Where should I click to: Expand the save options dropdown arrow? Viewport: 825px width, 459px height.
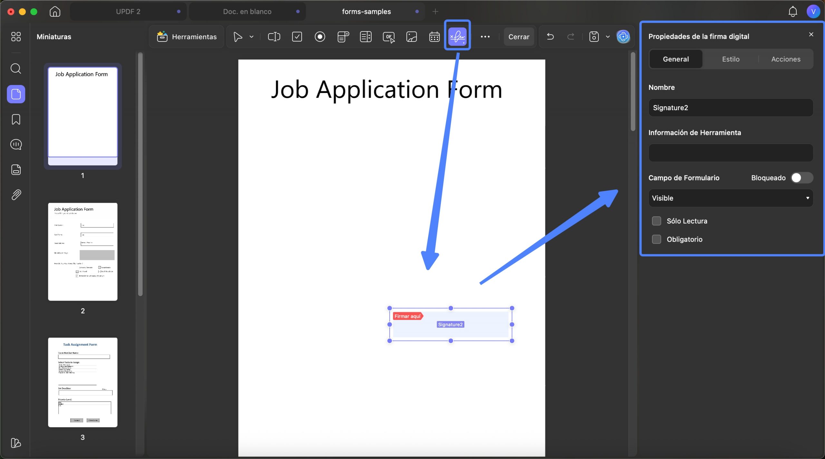608,37
